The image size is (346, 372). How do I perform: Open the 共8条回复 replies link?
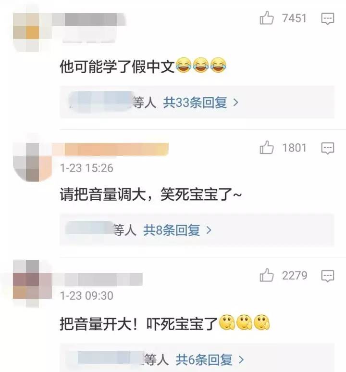[172, 230]
